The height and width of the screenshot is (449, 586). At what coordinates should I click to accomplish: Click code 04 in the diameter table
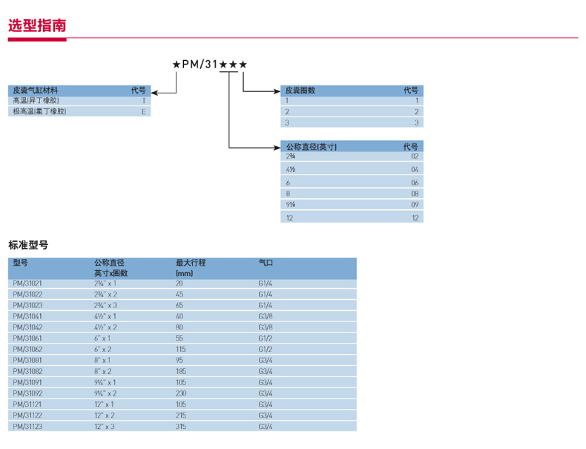415,169
